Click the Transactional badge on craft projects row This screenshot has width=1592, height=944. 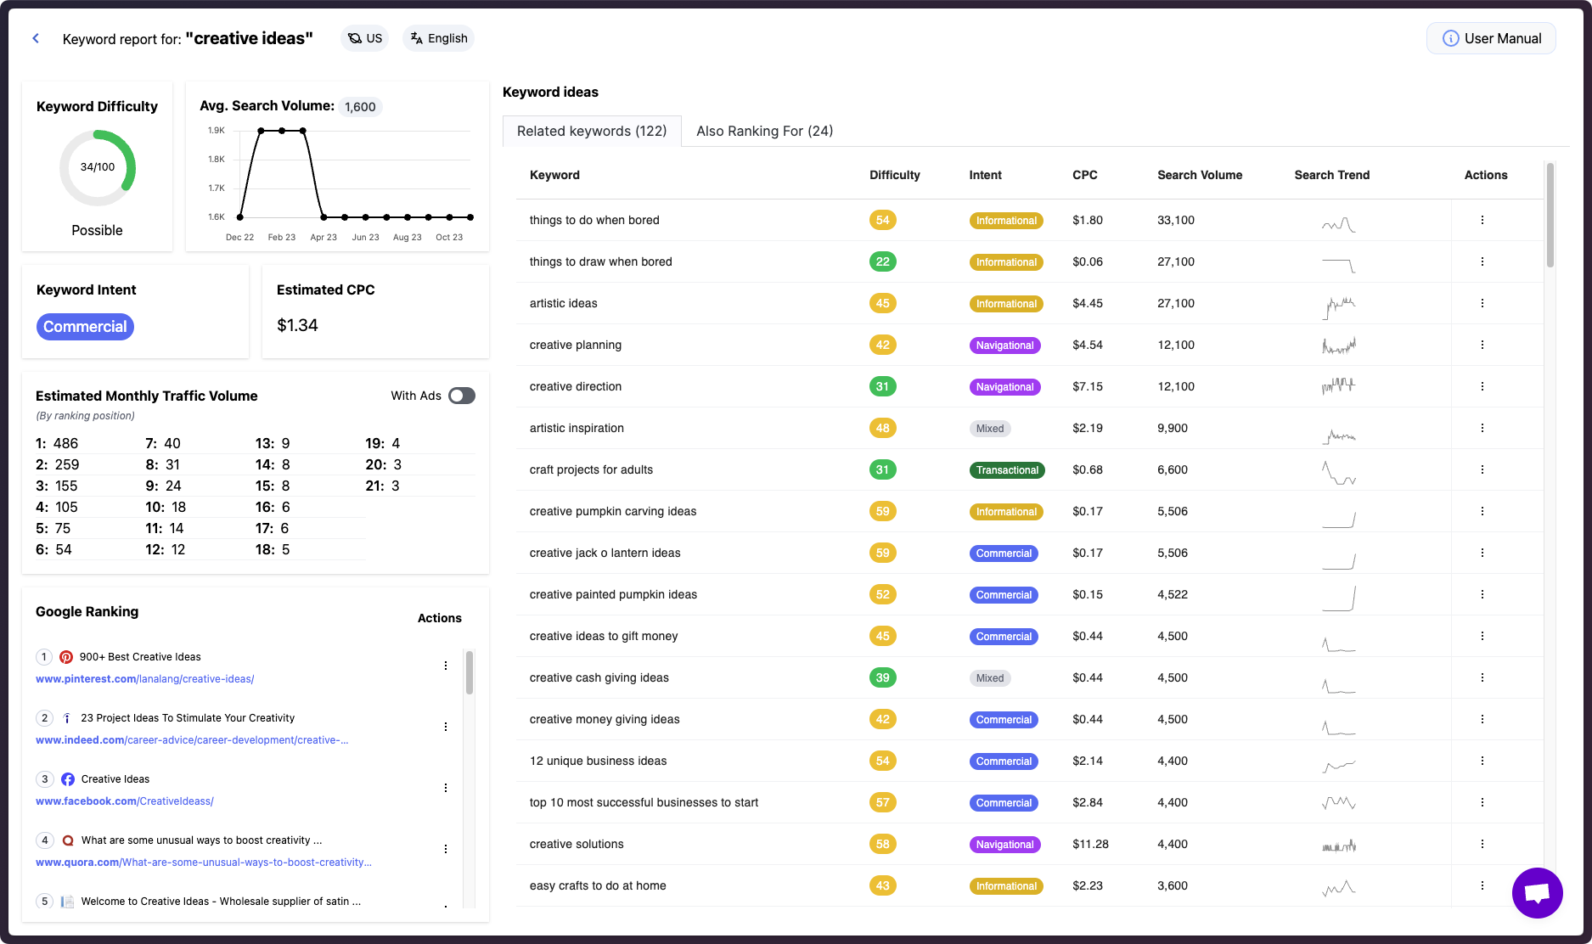1007,469
